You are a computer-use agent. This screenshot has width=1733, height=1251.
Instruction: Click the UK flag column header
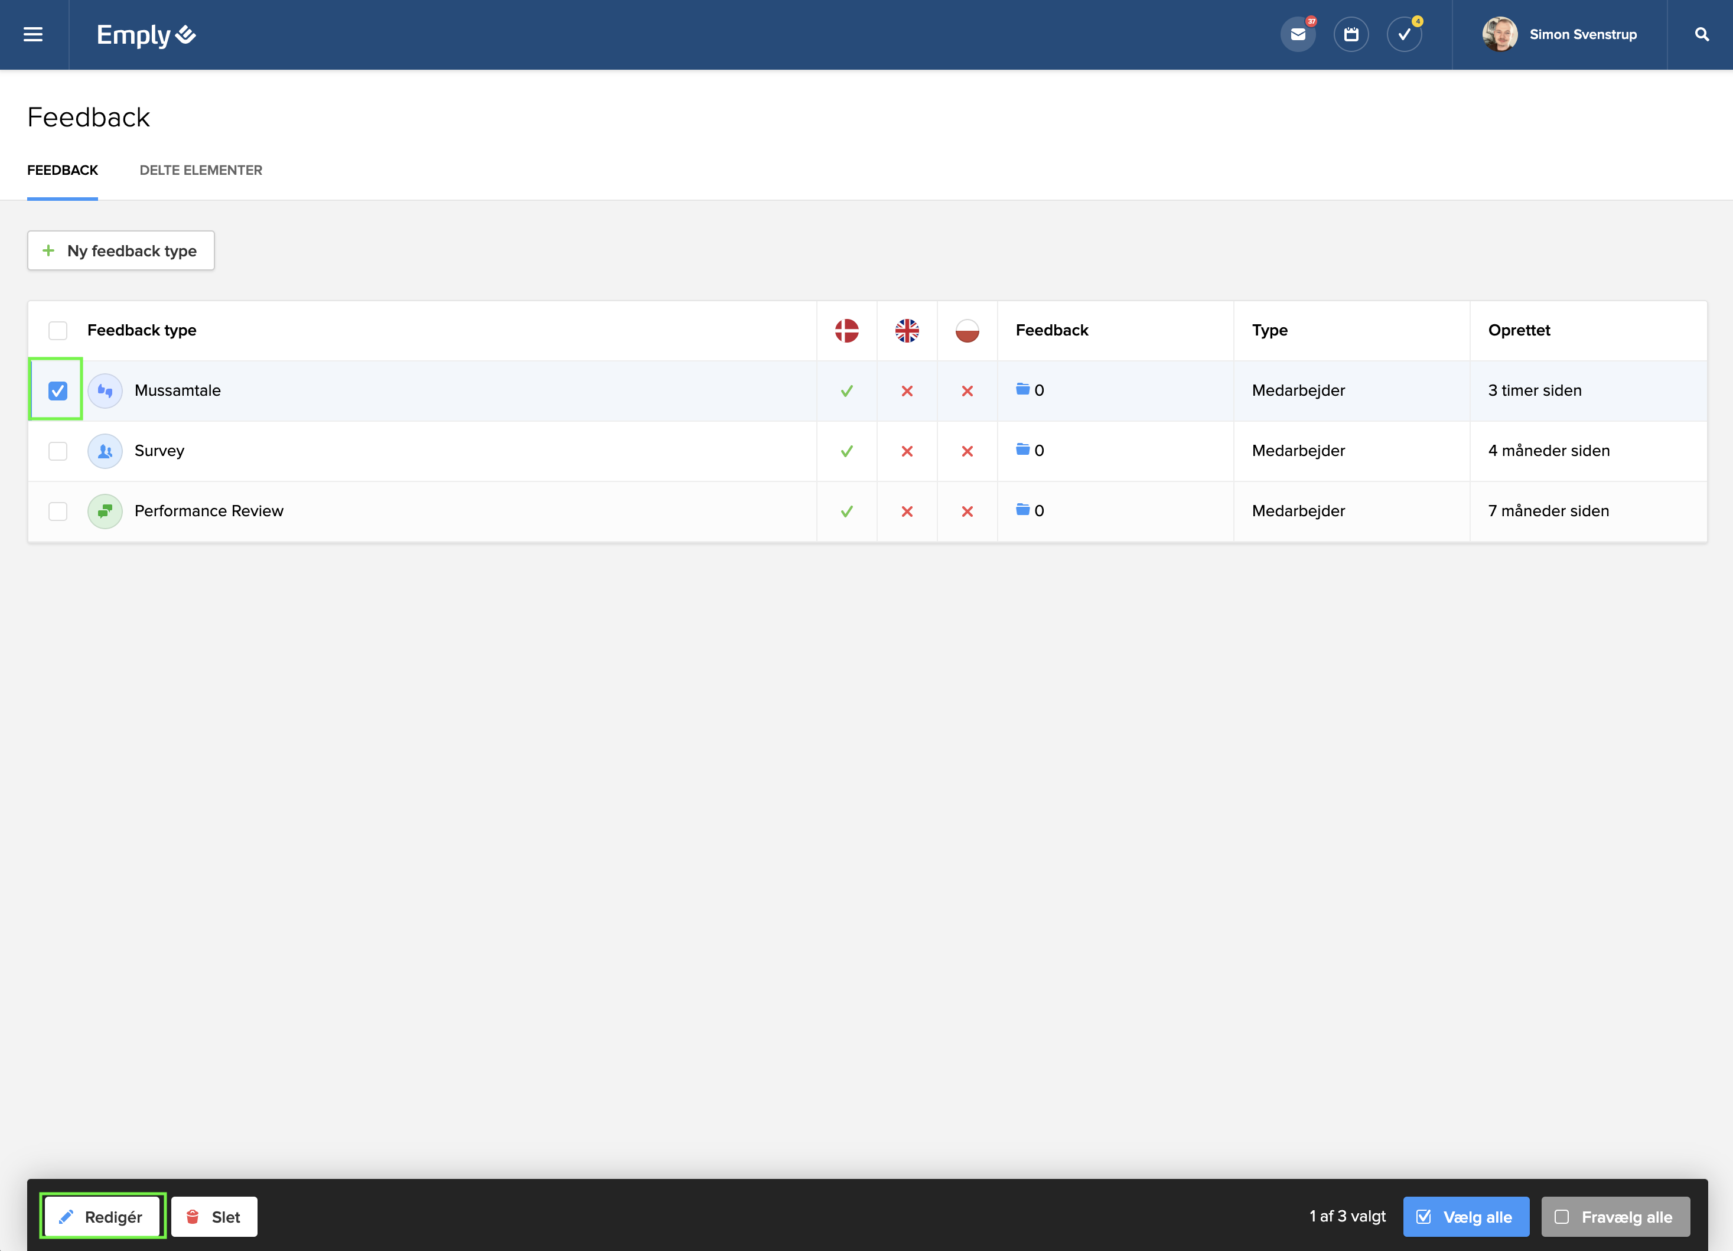pos(907,330)
